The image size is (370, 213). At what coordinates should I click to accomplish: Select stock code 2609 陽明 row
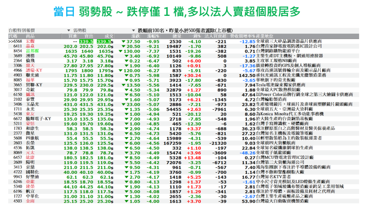point(18,163)
